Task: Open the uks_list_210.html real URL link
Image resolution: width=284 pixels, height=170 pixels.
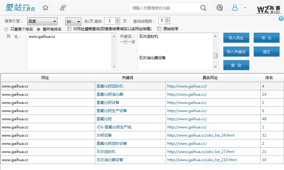Action: tap(202, 160)
